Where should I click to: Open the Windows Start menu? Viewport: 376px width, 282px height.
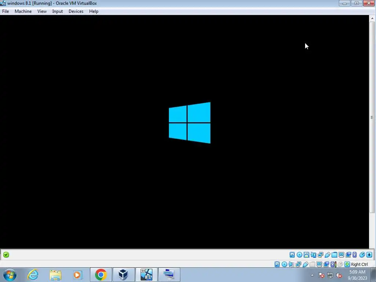click(10, 275)
